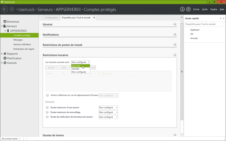
Task: Click the Bienvenue grid icon
Action: [x=5, y=22]
